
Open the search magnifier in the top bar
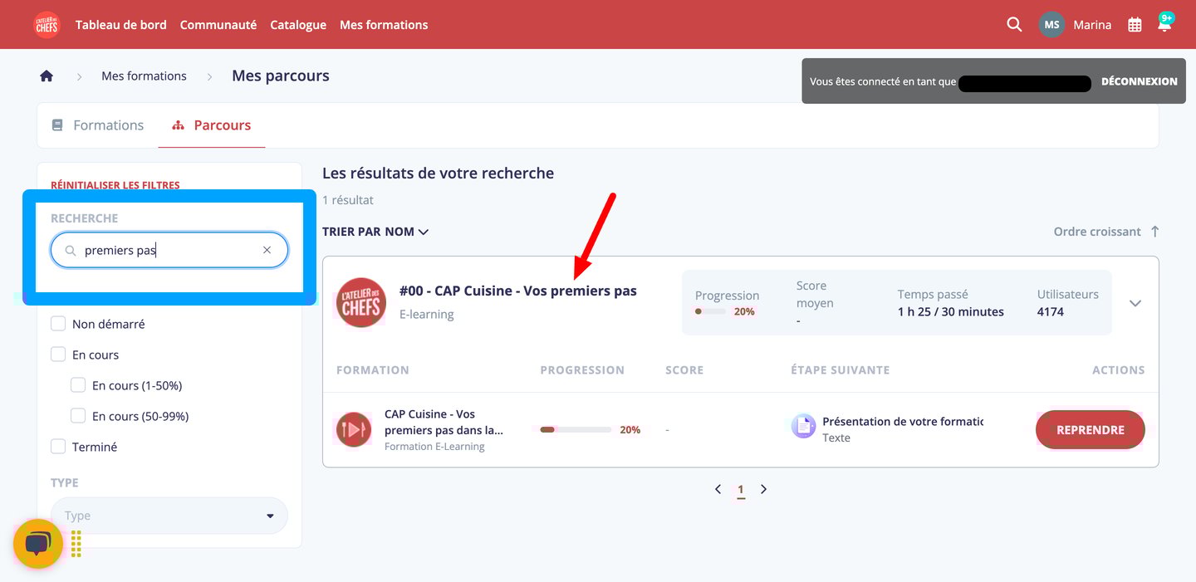[1014, 24]
